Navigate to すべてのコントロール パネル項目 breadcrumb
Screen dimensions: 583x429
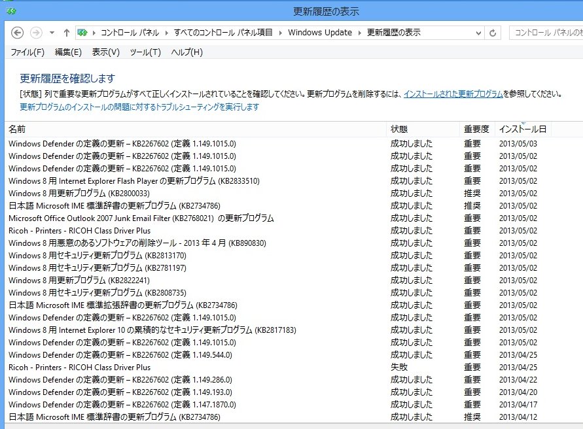pyautogui.click(x=223, y=33)
